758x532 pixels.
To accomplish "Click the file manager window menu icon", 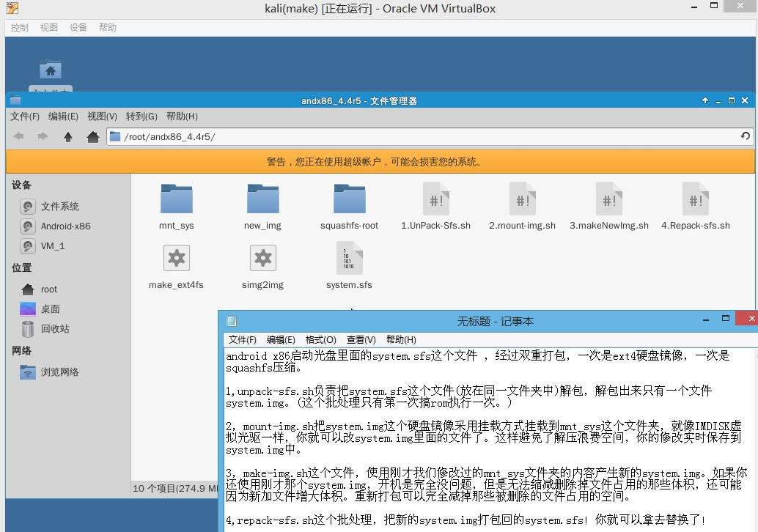I will click(15, 100).
